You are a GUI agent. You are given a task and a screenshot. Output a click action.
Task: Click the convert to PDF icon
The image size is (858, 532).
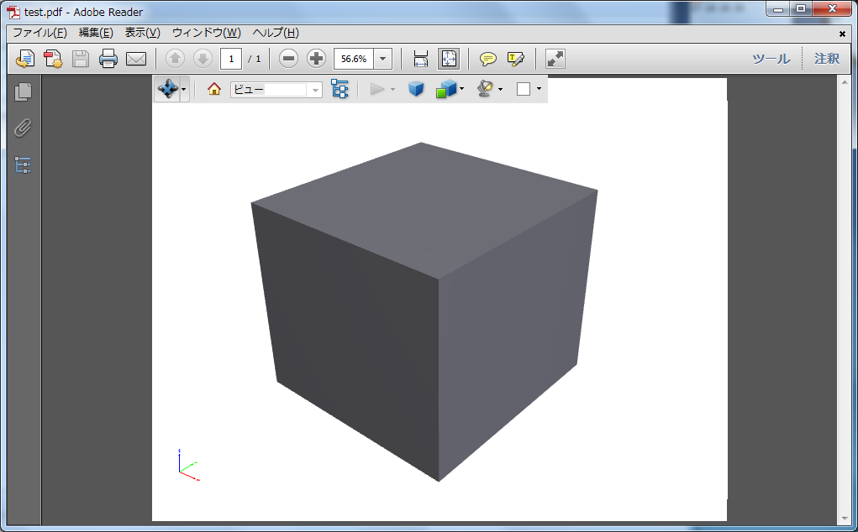coord(53,59)
